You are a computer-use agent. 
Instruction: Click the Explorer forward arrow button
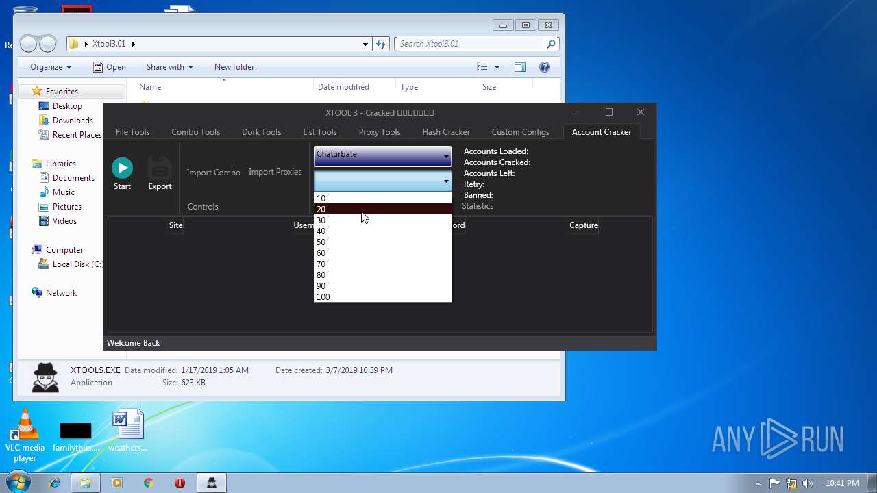47,44
